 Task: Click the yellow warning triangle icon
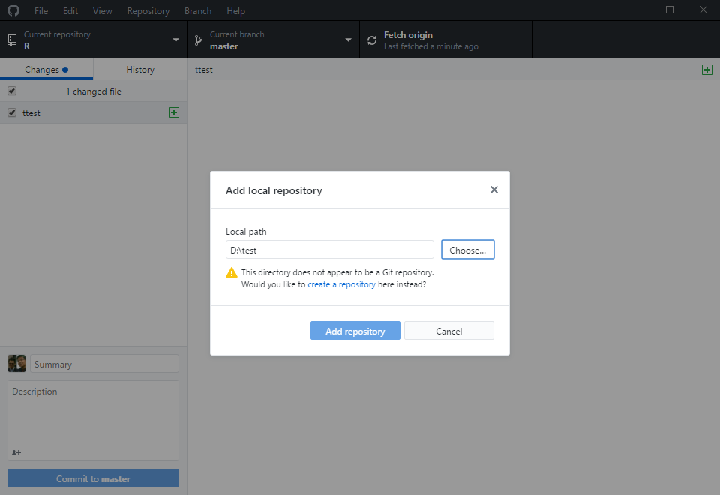point(232,273)
